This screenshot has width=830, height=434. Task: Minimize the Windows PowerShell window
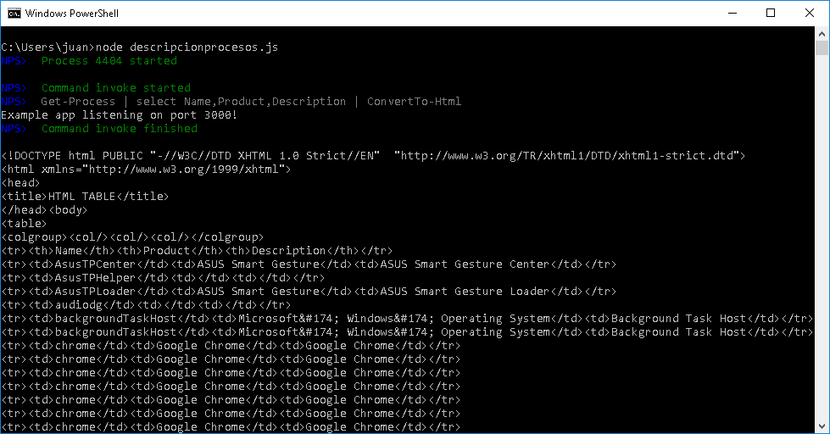coord(731,13)
